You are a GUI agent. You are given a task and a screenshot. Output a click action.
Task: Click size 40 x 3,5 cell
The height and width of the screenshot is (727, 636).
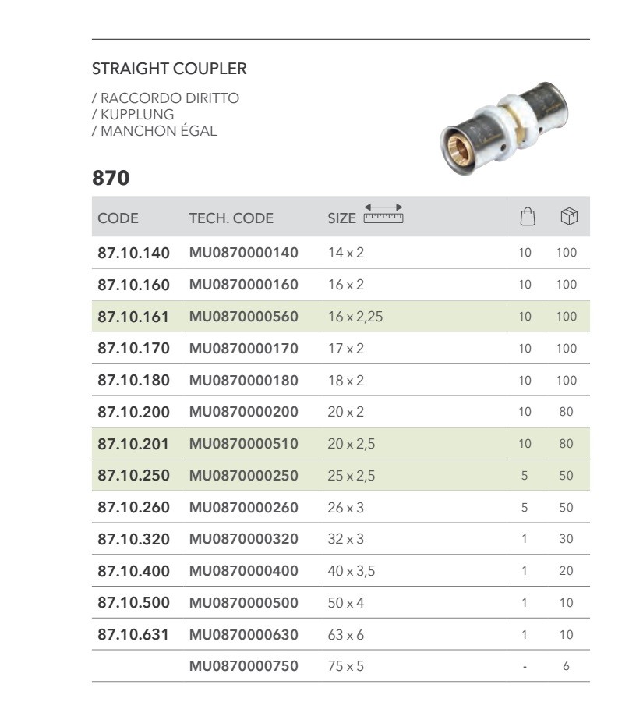[x=351, y=571]
